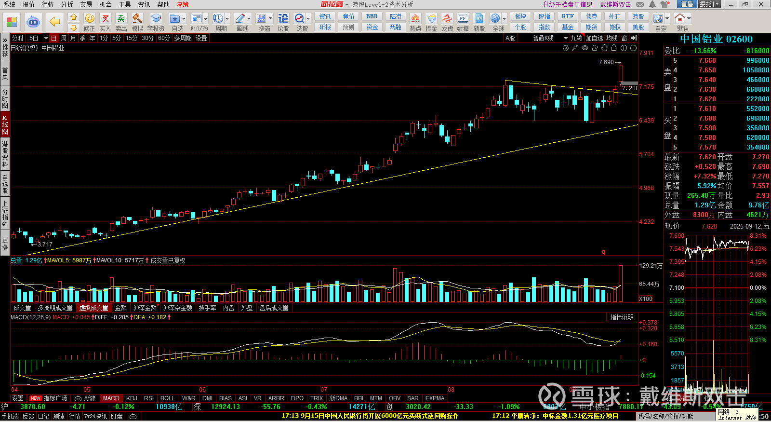Expand the F10/F9 dropdown arrow
771x422 pixels.
(x=206, y=19)
